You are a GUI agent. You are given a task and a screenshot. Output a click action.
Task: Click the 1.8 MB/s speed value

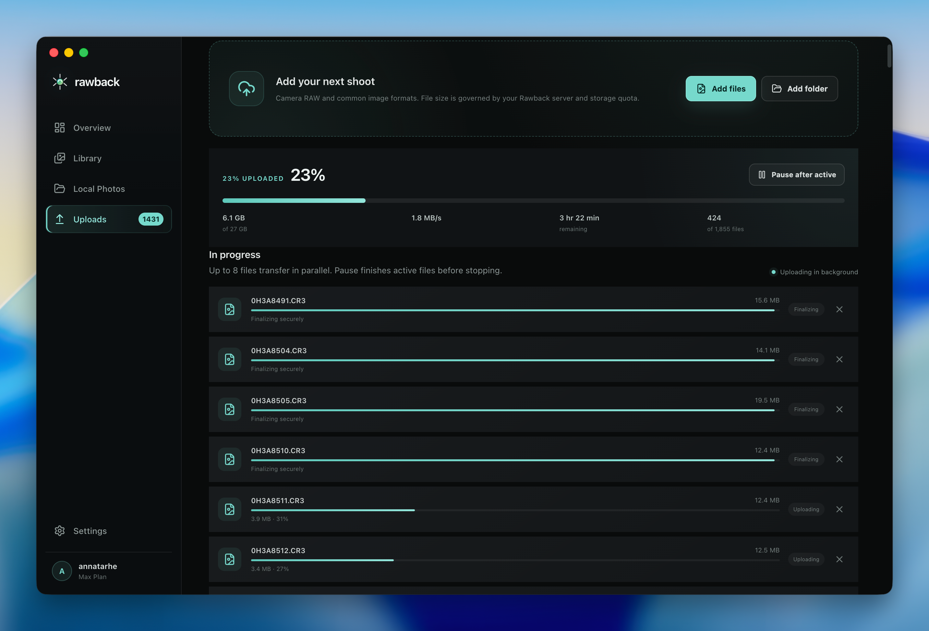[426, 218]
